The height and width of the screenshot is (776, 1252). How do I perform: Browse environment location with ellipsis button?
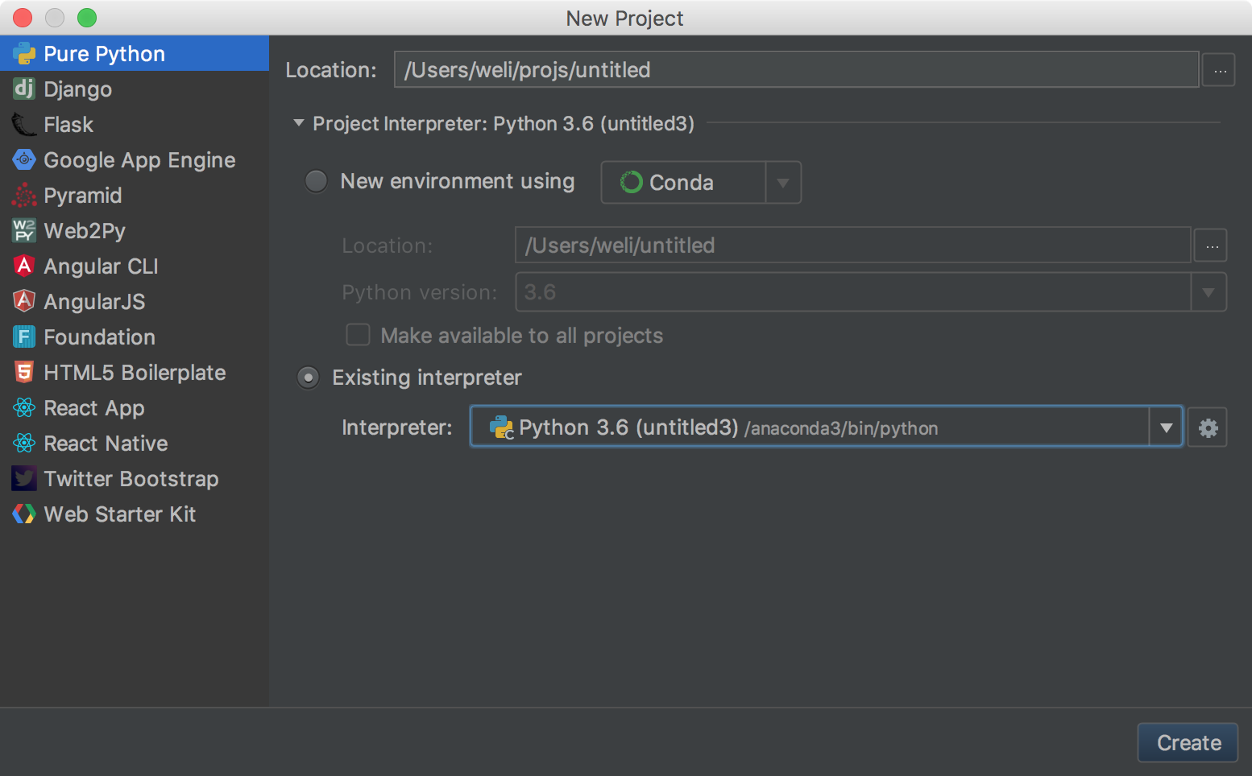coord(1211,246)
